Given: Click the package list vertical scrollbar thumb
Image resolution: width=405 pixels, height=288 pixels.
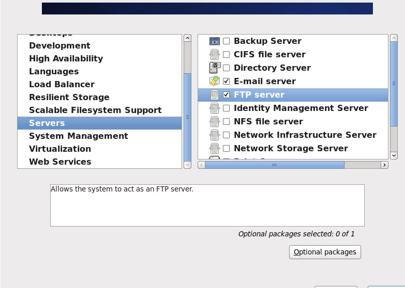Looking at the screenshot, I should tap(394, 84).
